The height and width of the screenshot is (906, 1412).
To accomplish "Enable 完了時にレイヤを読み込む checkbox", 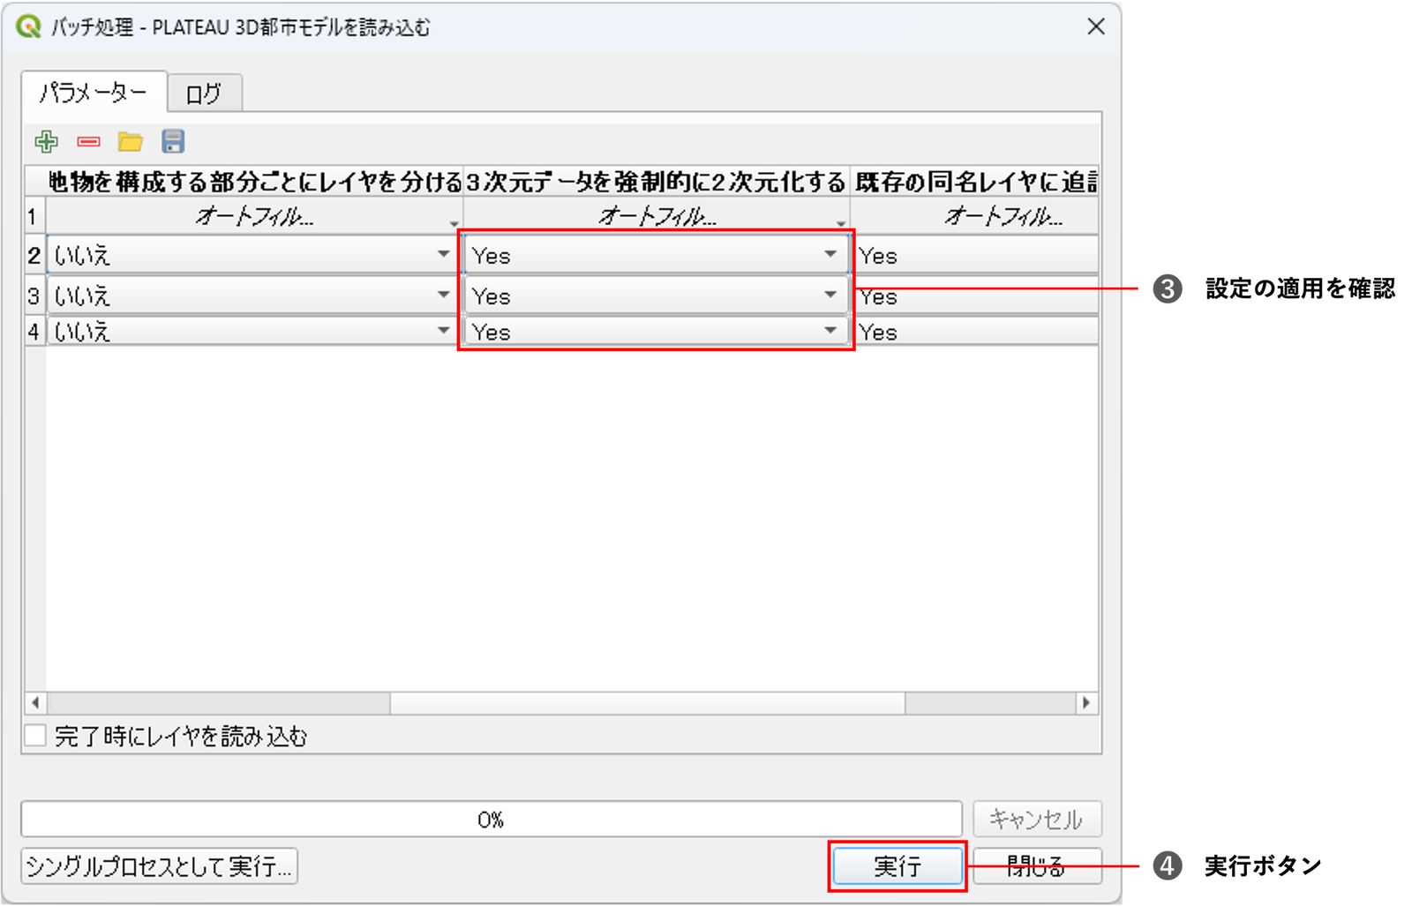I will [x=35, y=735].
